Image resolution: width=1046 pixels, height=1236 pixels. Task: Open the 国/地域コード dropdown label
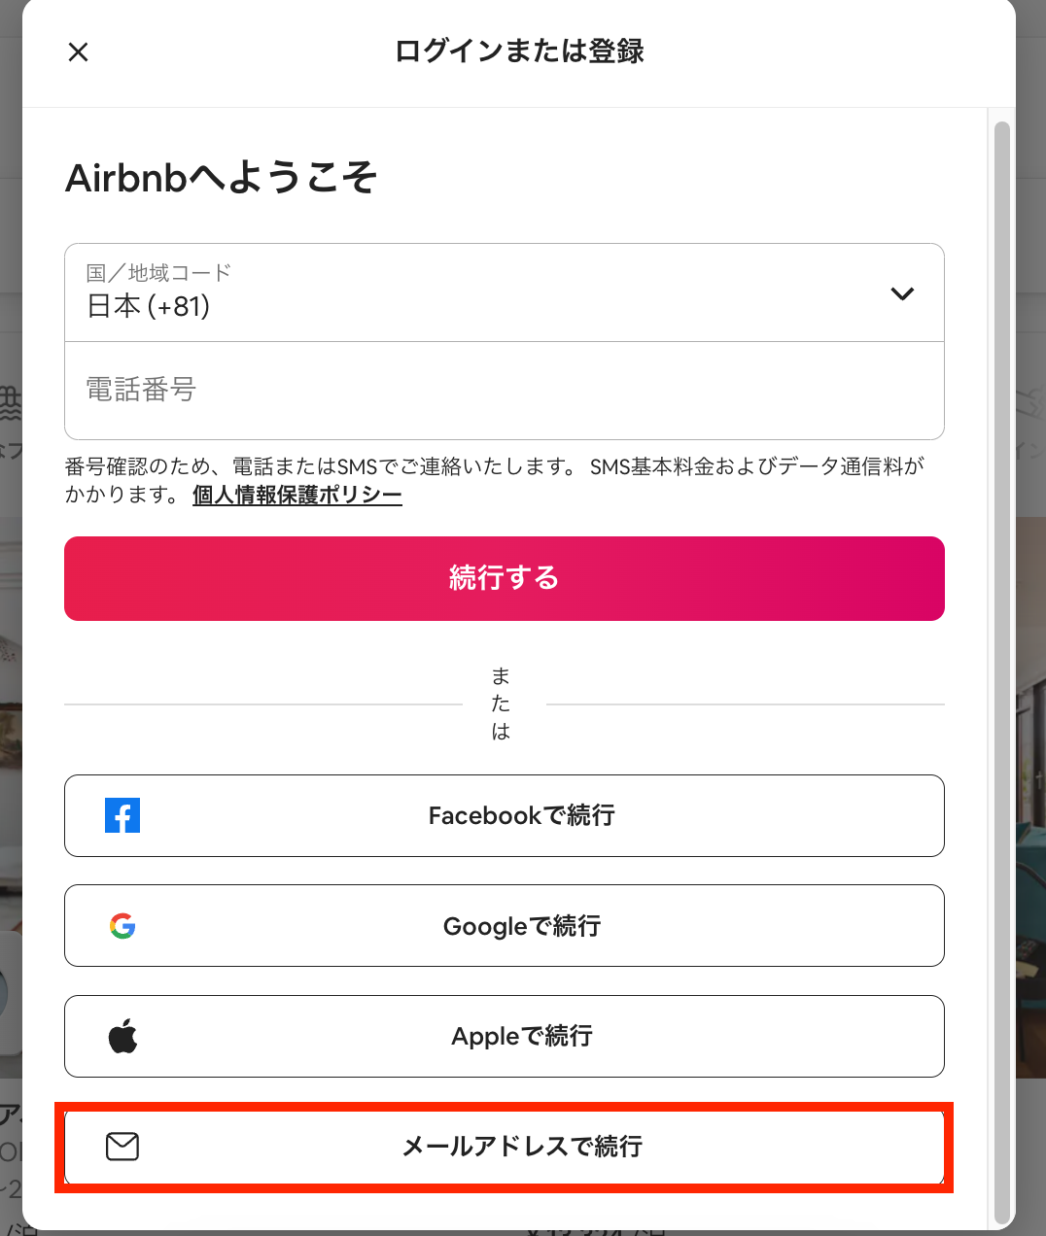(x=158, y=273)
